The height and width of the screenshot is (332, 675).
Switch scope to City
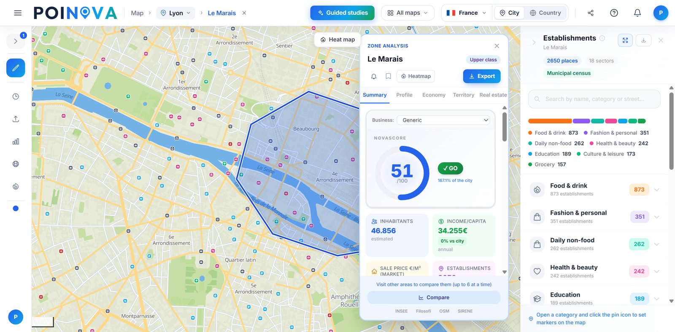pos(510,13)
